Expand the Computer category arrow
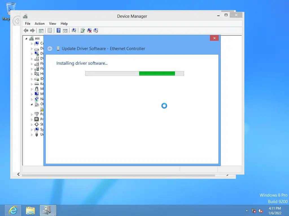This screenshot has width=289, height=216. pyautogui.click(x=32, y=44)
